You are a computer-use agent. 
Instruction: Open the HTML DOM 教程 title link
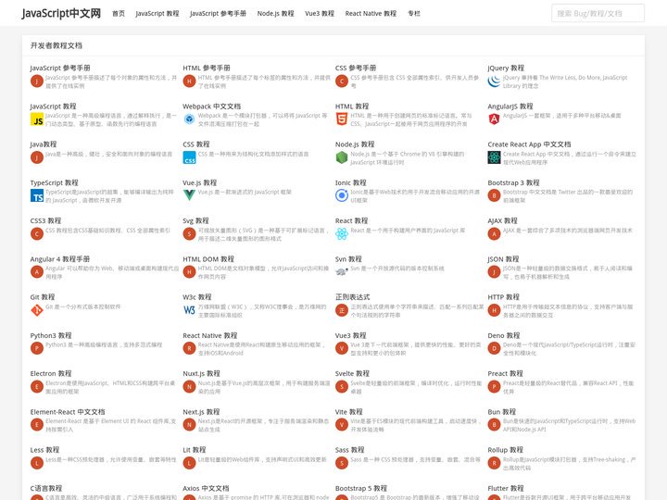pos(208,259)
